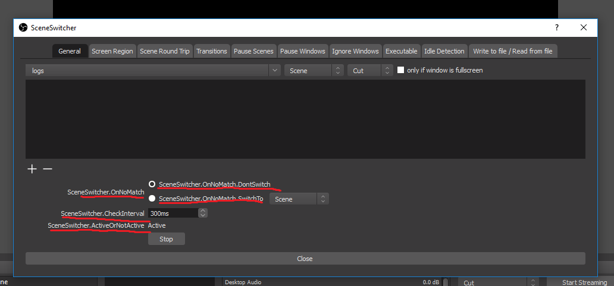Open the logs window dropdown
614x286 pixels.
point(153,70)
